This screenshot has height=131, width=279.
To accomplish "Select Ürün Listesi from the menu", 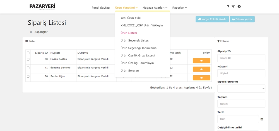I will [x=129, y=33].
